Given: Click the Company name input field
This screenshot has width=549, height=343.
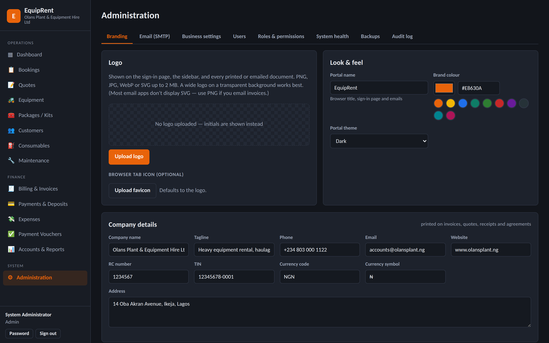Looking at the screenshot, I should (x=148, y=250).
